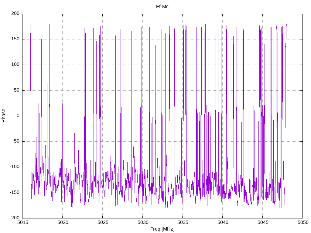Click x-axis tick label 5035
Image resolution: width=311 pixels, height=233 pixels.
pyautogui.click(x=183, y=222)
